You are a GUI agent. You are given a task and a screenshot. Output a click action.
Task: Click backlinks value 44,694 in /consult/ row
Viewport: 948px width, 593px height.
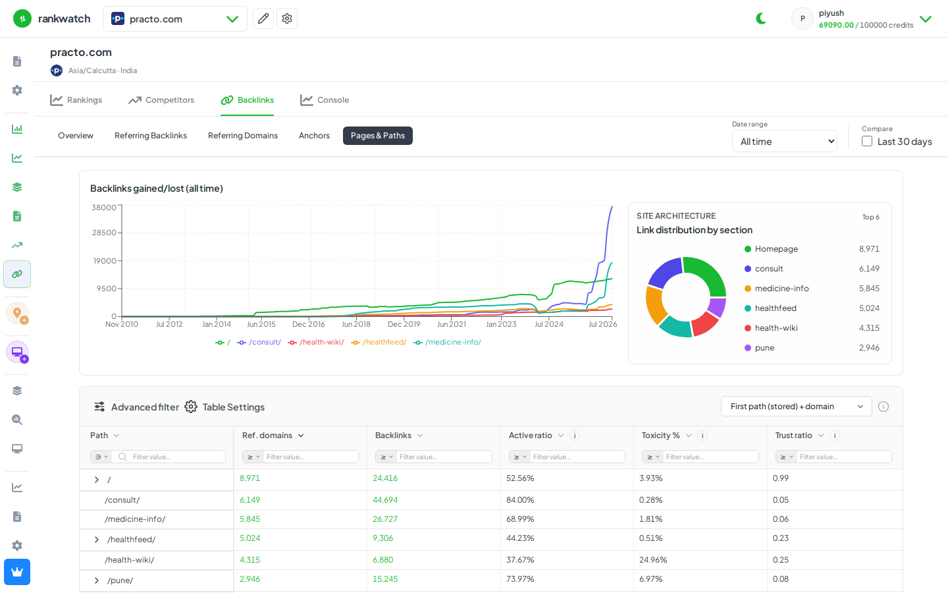click(385, 500)
